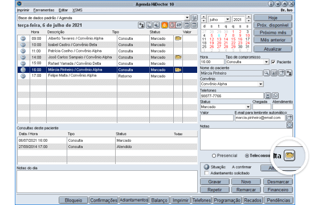
Task: Open the Imprimir menu
Action: click(x=23, y=10)
